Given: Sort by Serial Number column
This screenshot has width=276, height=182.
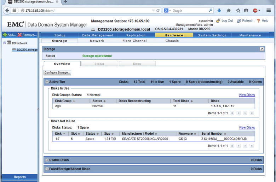Looking at the screenshot, I should coord(214,134).
